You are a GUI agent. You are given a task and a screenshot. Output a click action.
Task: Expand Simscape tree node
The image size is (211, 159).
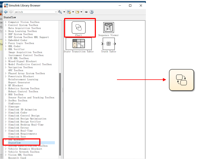(6, 107)
